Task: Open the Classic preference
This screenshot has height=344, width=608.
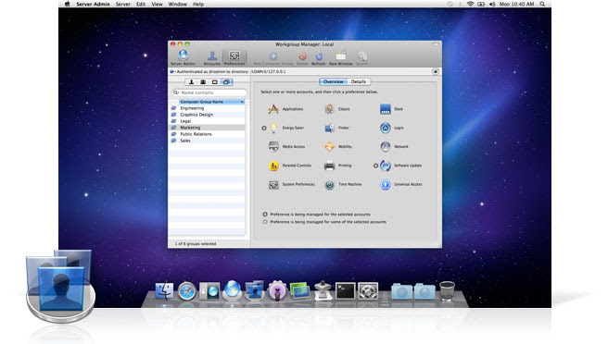Action: coord(337,109)
